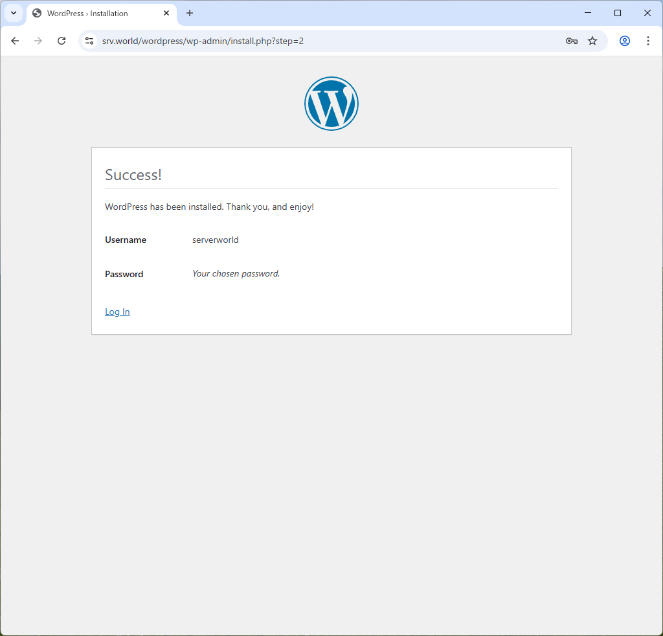Click the serverworld username text
This screenshot has width=663, height=636.
coord(216,240)
